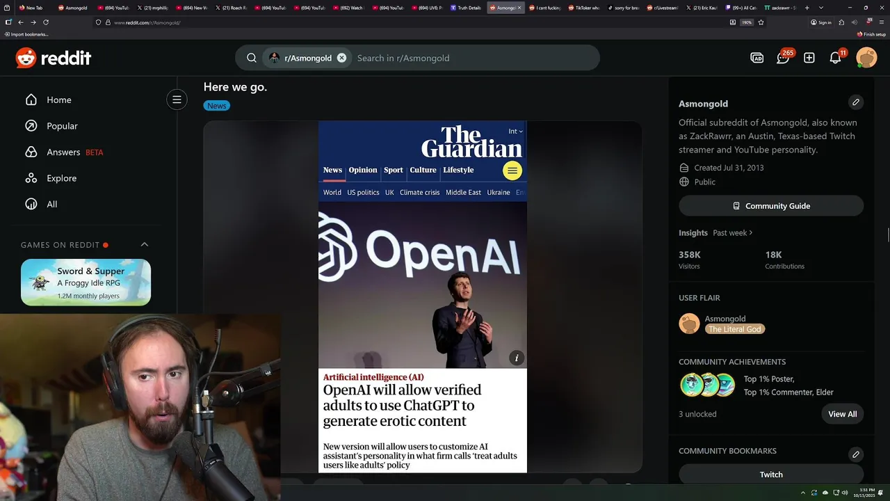Edit community bookmarks pencil icon

[x=856, y=454]
